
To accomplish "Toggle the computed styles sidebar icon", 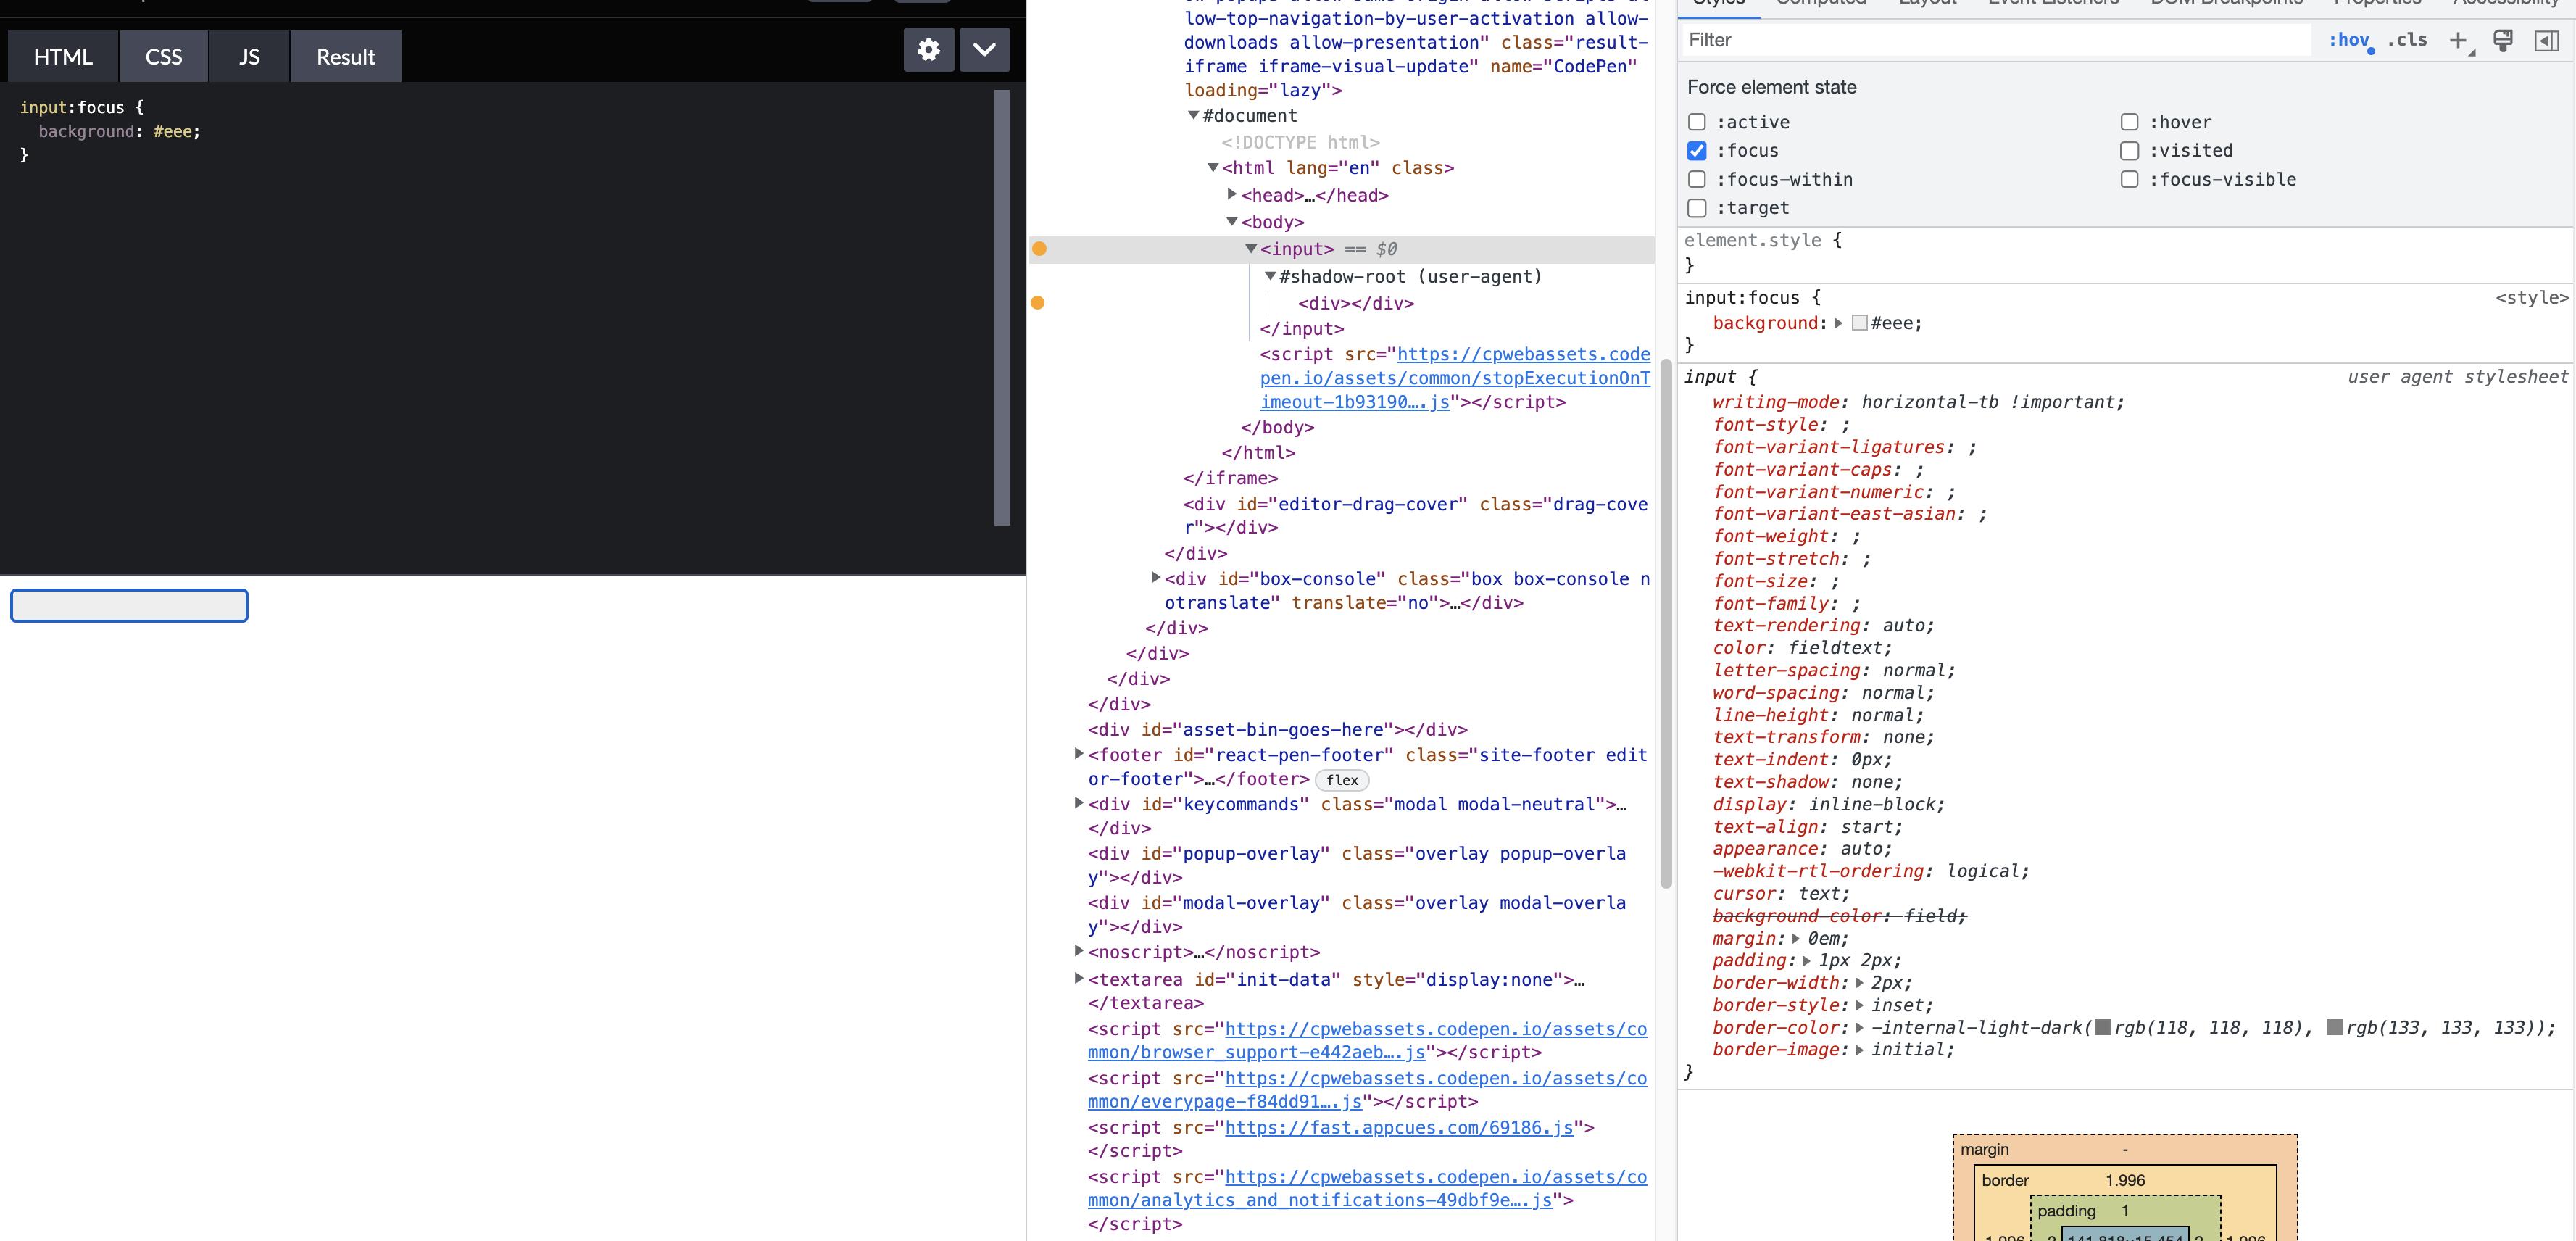I will point(2547,40).
